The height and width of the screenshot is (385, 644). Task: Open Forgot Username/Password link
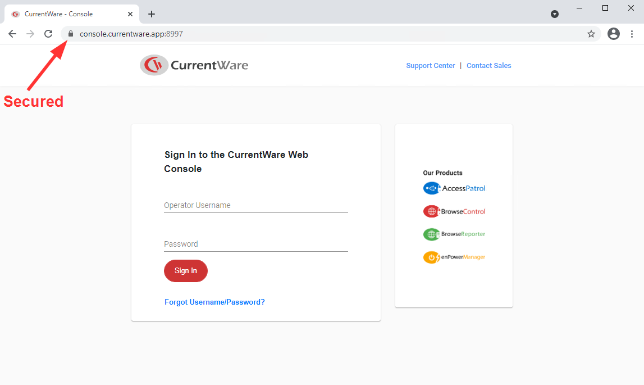(x=214, y=302)
